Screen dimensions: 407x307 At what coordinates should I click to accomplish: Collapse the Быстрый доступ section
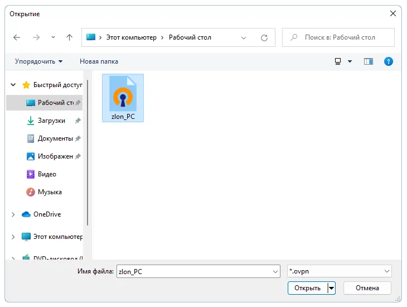coord(13,85)
